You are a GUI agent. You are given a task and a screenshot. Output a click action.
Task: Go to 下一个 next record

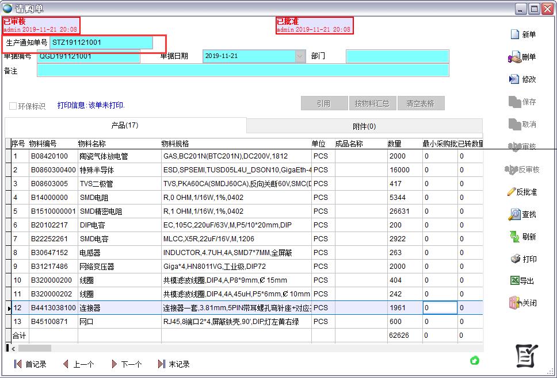(x=115, y=364)
